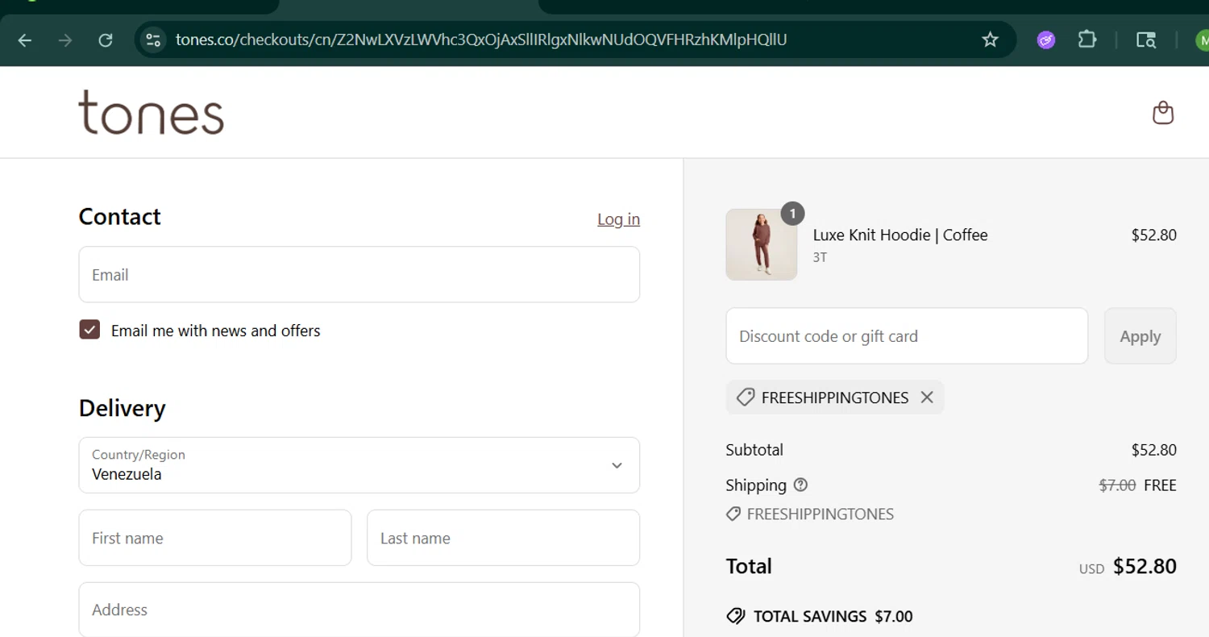Open the browser extensions puzzle icon
This screenshot has width=1209, height=637.
1086,40
